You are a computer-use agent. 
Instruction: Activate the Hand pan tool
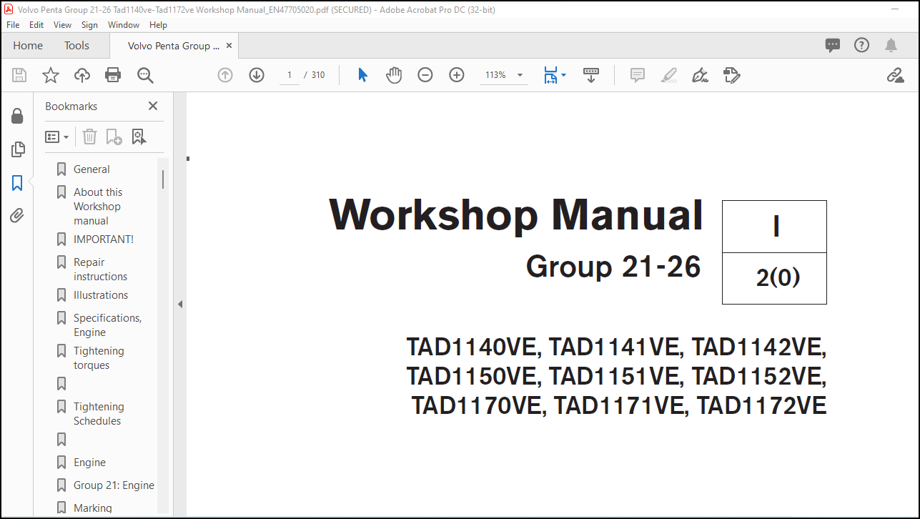tap(394, 75)
